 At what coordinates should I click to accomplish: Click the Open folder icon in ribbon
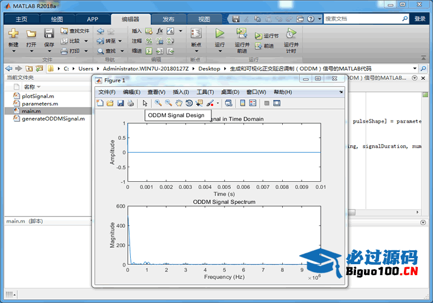31,34
